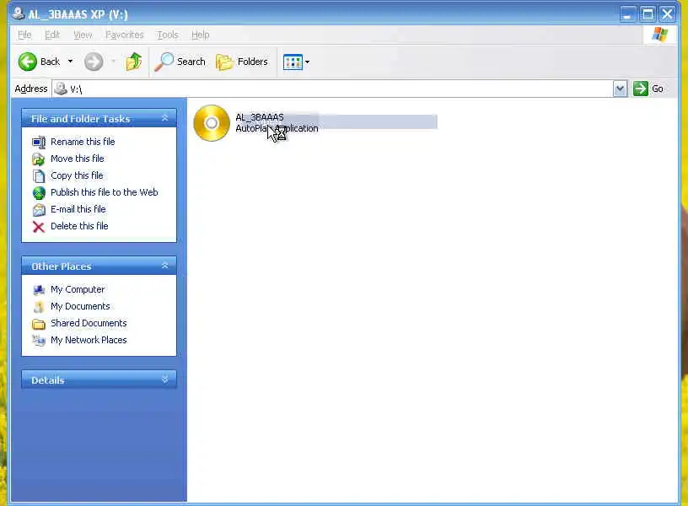The height and width of the screenshot is (506, 688).
Task: Collapse the File and Folder Tasks panel
Action: (x=165, y=117)
